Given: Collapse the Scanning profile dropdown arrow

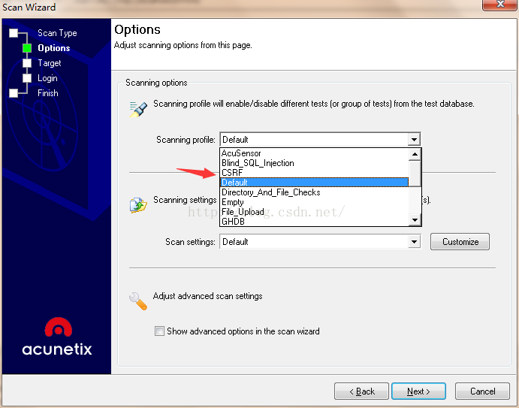Looking at the screenshot, I should 414,140.
